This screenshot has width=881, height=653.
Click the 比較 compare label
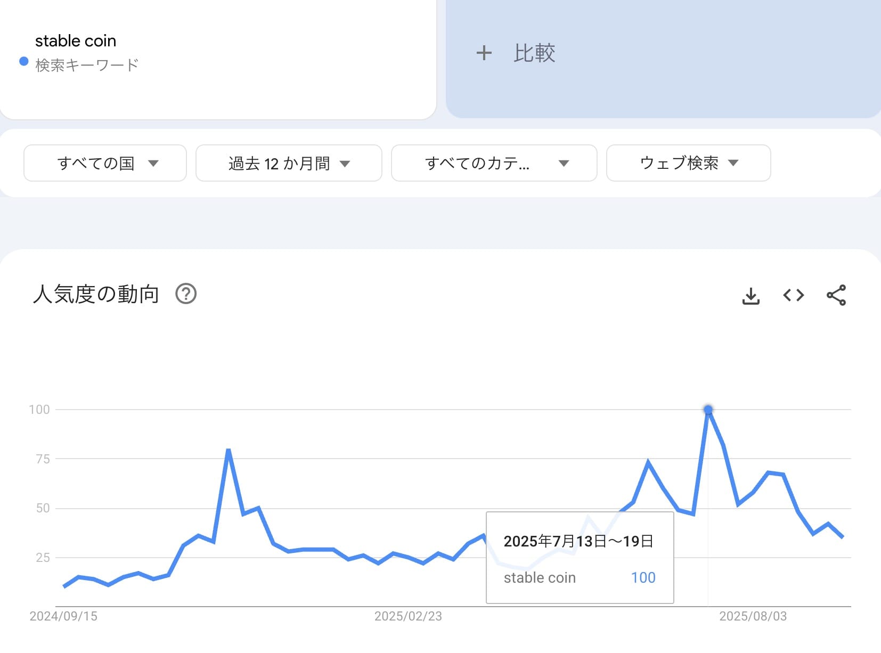[x=534, y=53]
